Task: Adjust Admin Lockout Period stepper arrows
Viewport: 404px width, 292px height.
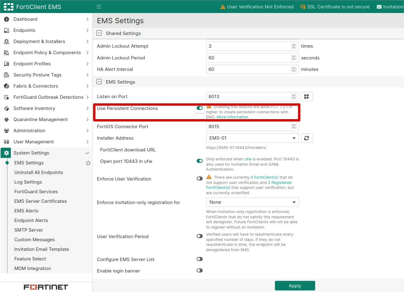Action: tap(294, 58)
